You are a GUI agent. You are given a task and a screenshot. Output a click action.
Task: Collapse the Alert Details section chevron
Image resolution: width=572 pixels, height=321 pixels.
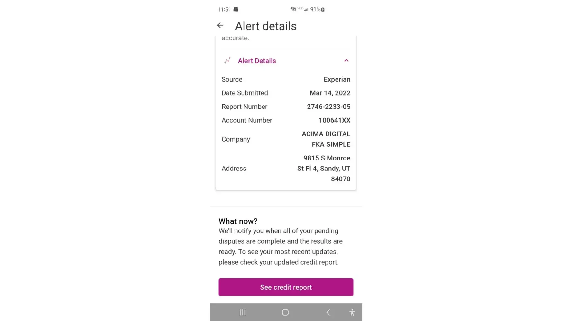pos(346,60)
